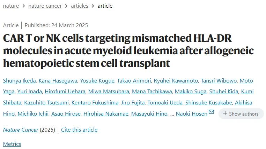Navigate to the articles breadcrumb
This screenshot has width=266, height=149.
(x=80, y=6)
